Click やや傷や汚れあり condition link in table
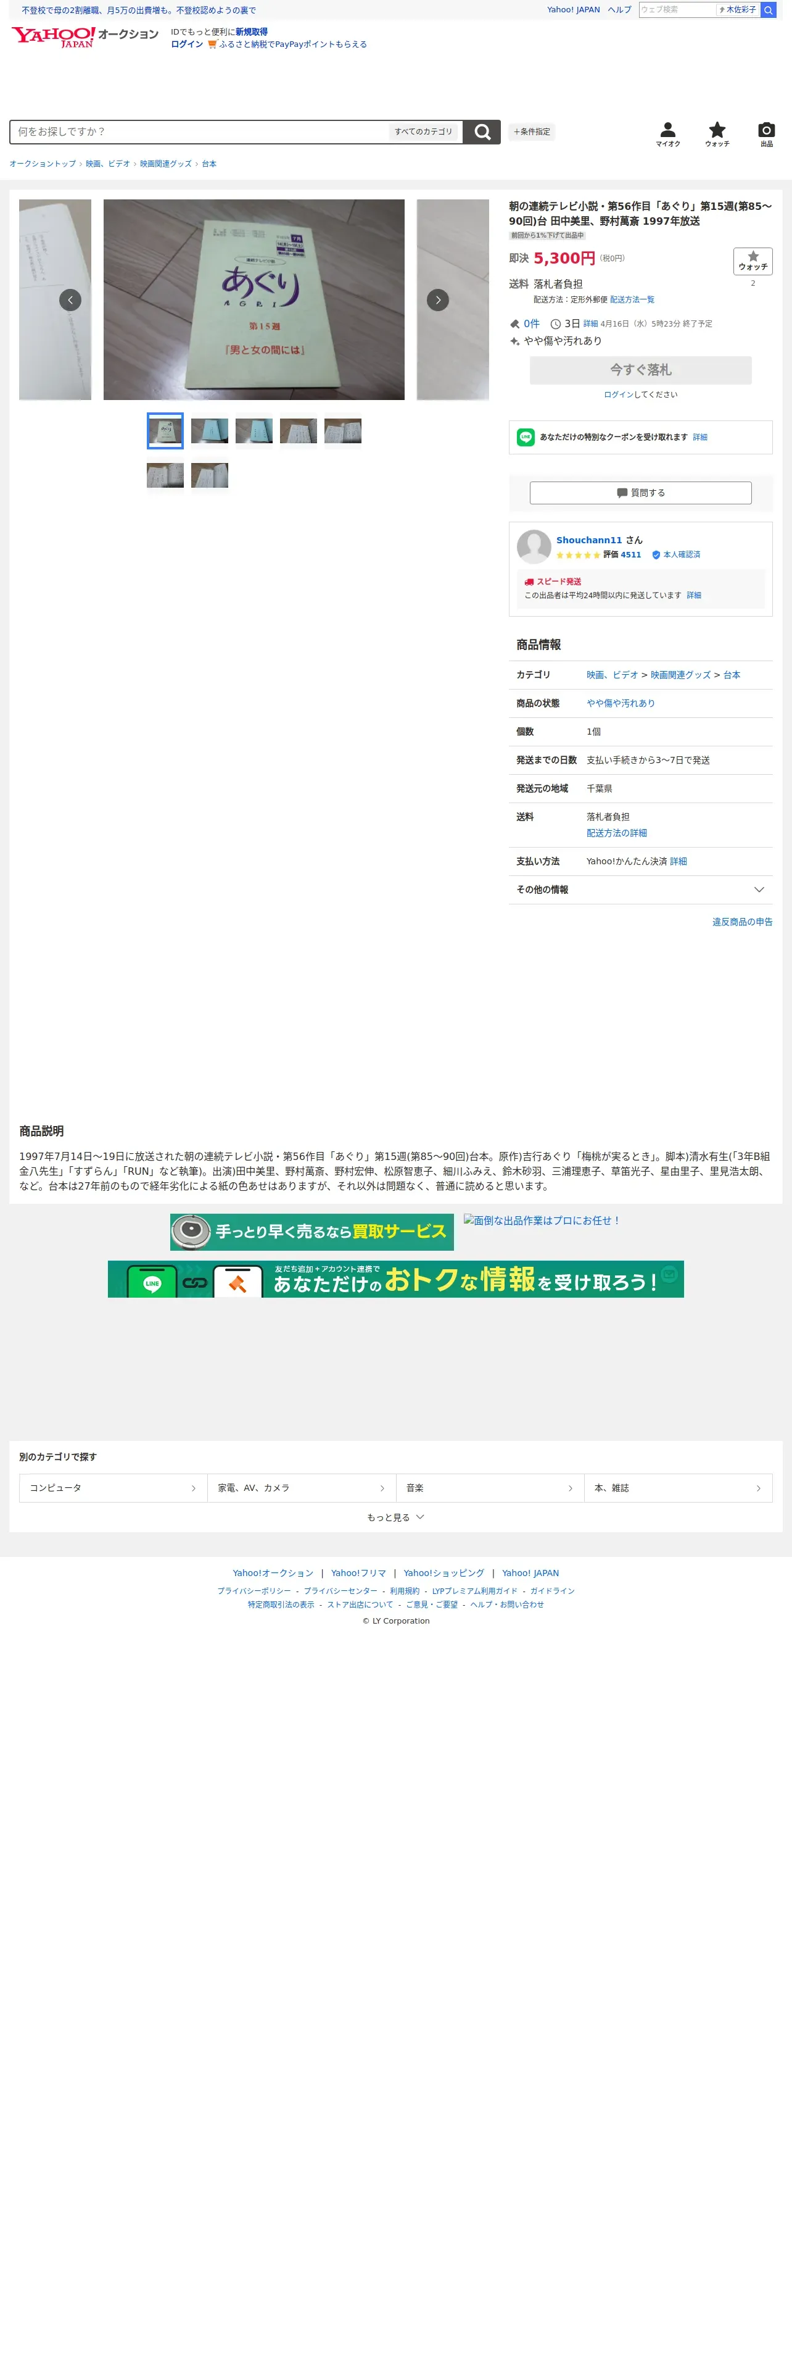The height and width of the screenshot is (2378, 792). point(621,703)
